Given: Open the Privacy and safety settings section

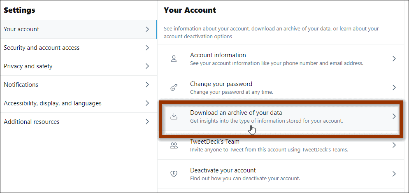Looking at the screenshot, I should [x=28, y=66].
